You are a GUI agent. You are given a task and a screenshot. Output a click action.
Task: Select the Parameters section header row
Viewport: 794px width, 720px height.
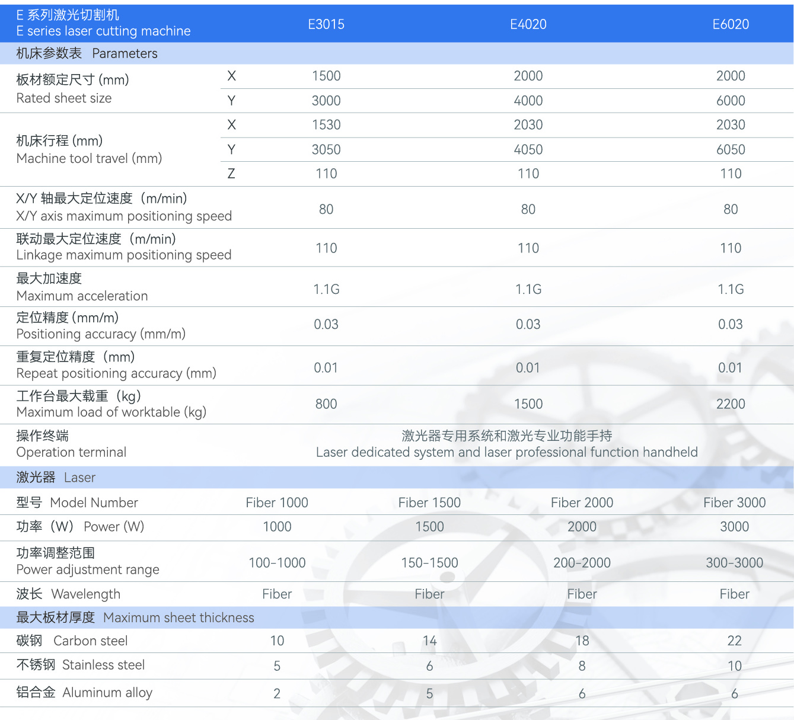coord(87,53)
